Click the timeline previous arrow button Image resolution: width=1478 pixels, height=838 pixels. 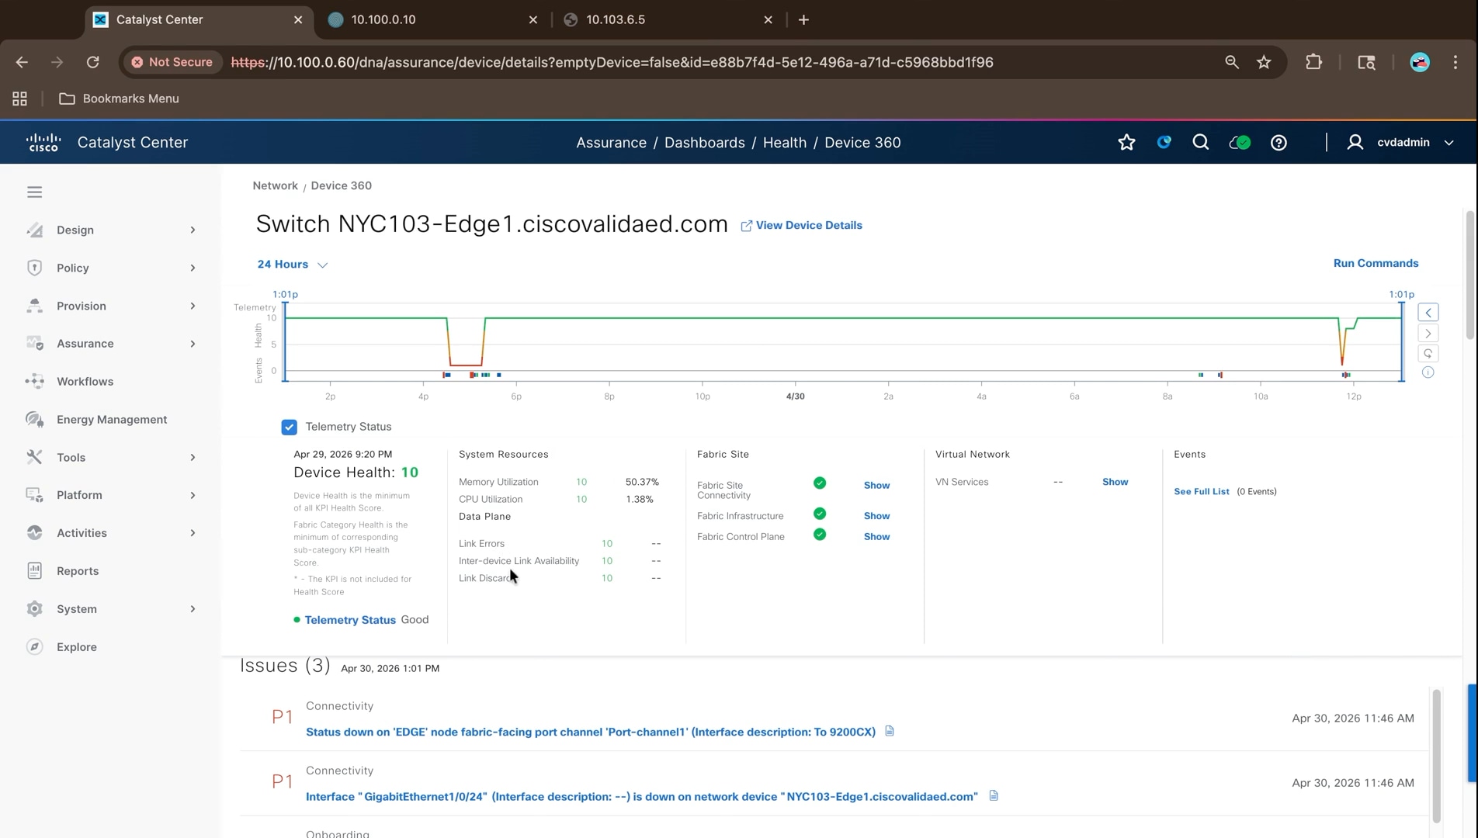1428,313
